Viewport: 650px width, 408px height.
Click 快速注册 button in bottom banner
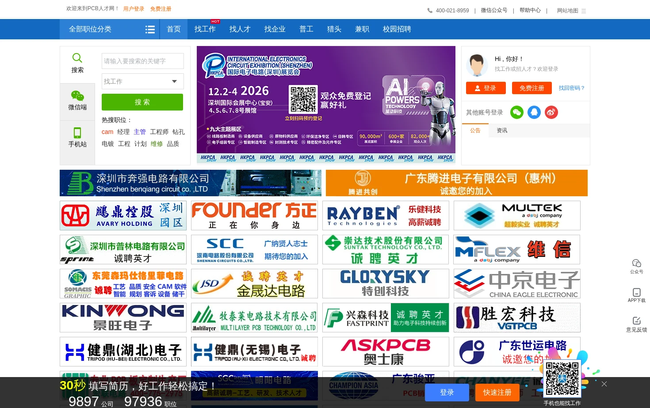point(497,393)
